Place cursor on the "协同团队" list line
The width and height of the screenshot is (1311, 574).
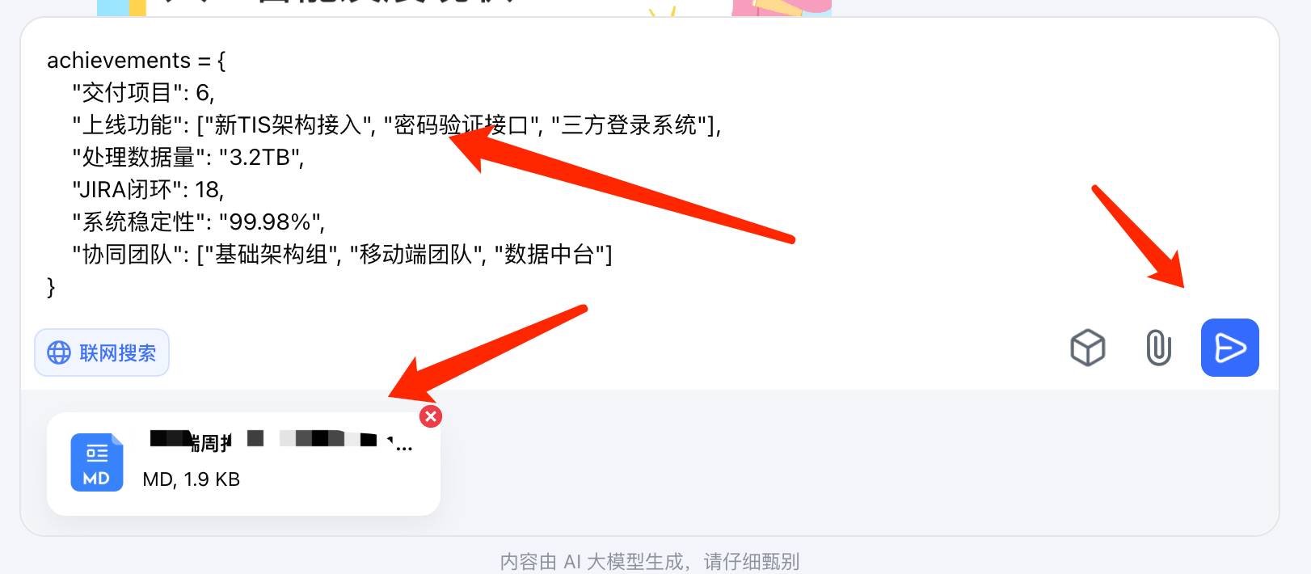(x=343, y=255)
